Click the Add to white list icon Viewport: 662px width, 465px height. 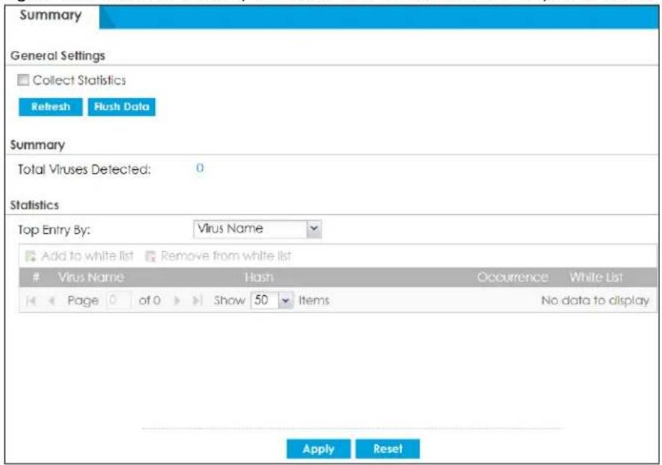tap(31, 256)
